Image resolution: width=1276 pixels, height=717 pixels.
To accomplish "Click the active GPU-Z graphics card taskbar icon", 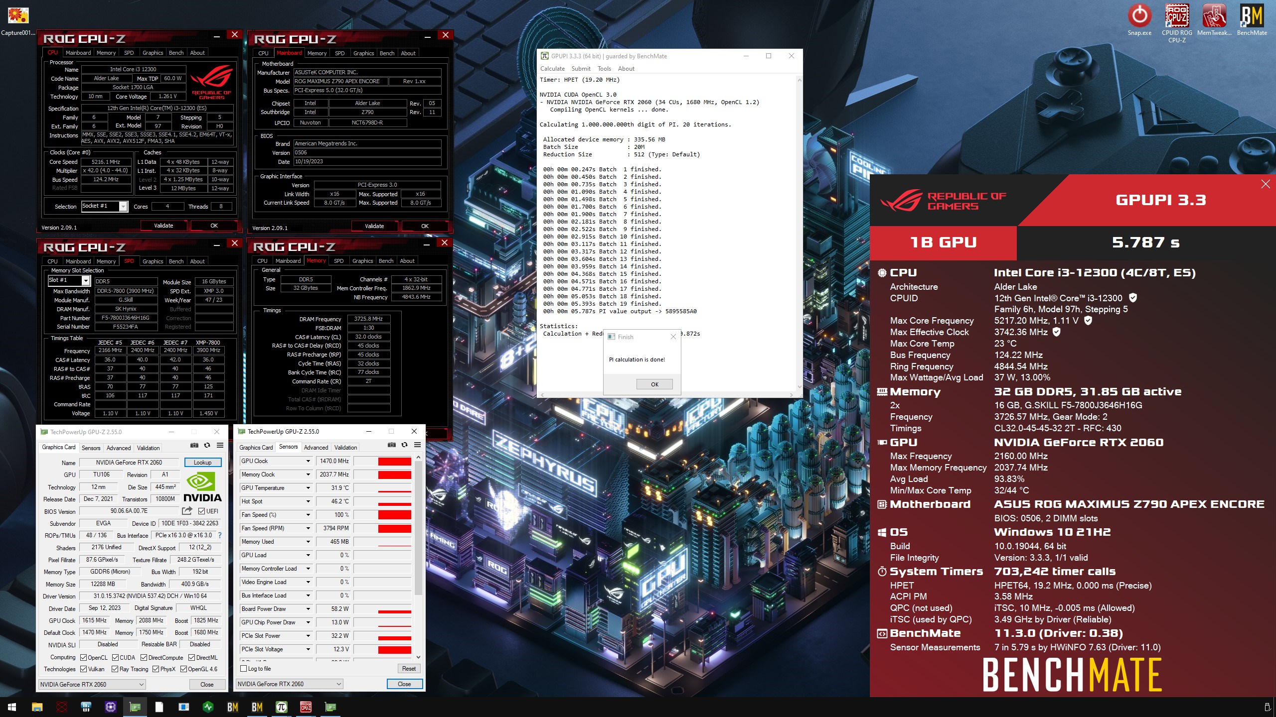I will 135,707.
